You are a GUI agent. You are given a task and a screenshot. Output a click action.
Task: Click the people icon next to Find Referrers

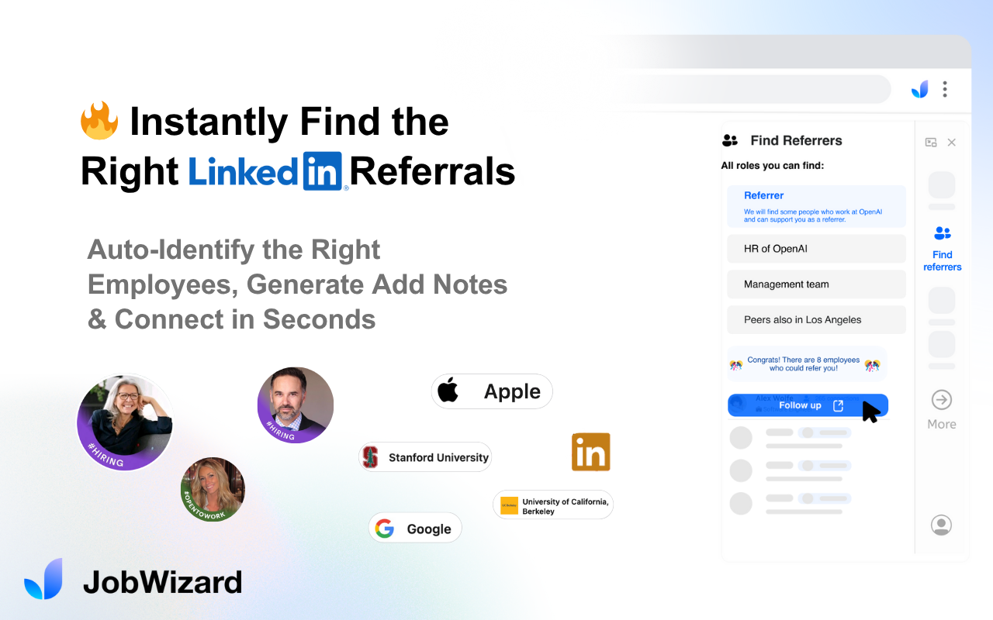coord(730,140)
